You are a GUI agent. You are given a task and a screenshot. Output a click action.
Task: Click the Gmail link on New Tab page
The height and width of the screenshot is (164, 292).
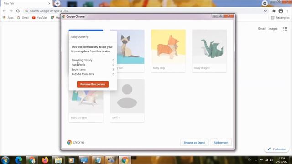point(261,28)
